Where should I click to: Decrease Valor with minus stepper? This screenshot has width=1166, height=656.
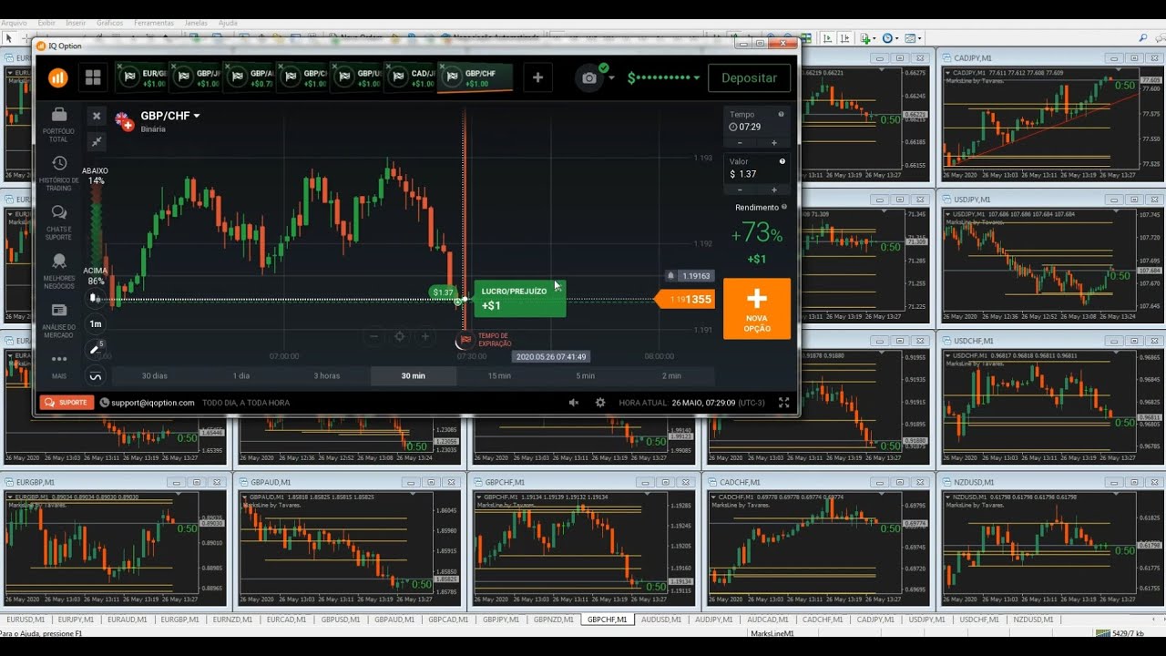740,190
